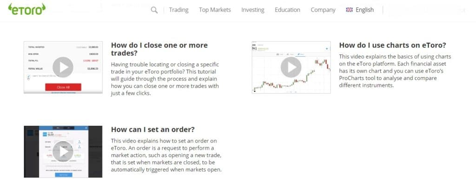
Task: Click the blue Set Order button
Action: click(64, 175)
